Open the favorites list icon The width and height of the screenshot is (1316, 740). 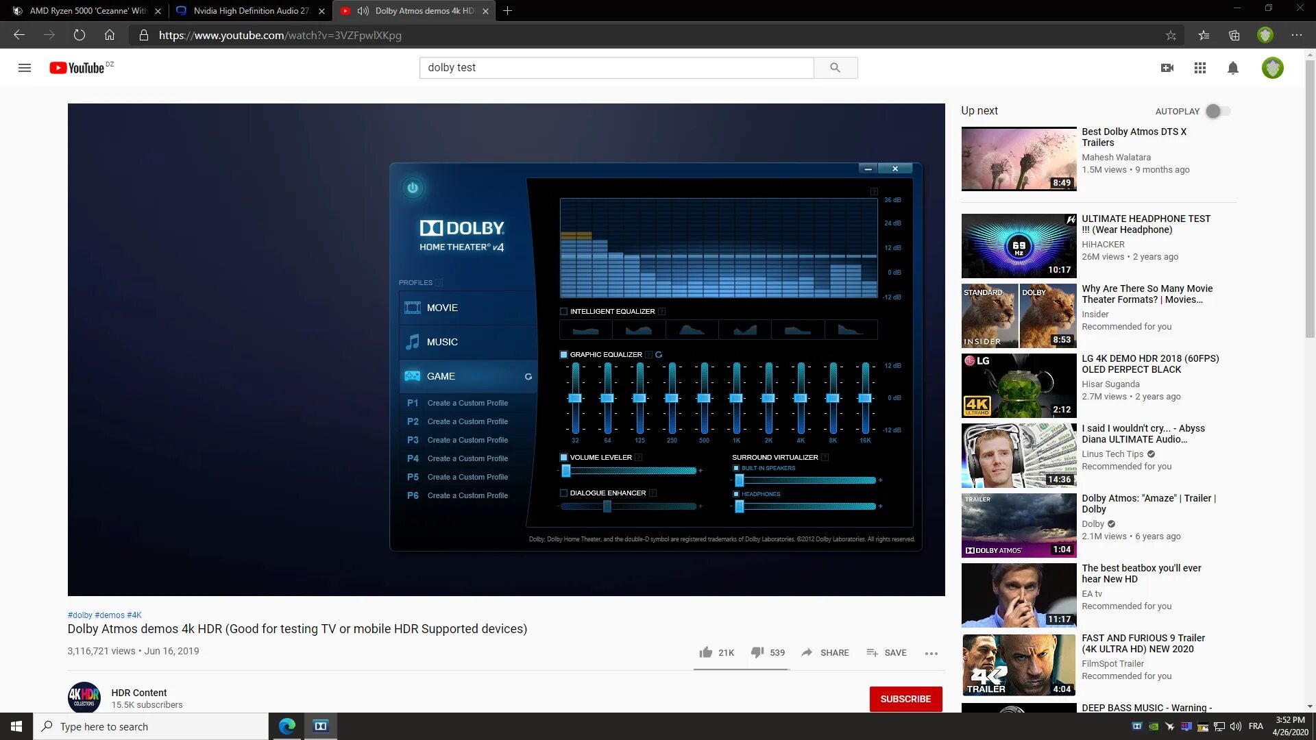point(1204,35)
